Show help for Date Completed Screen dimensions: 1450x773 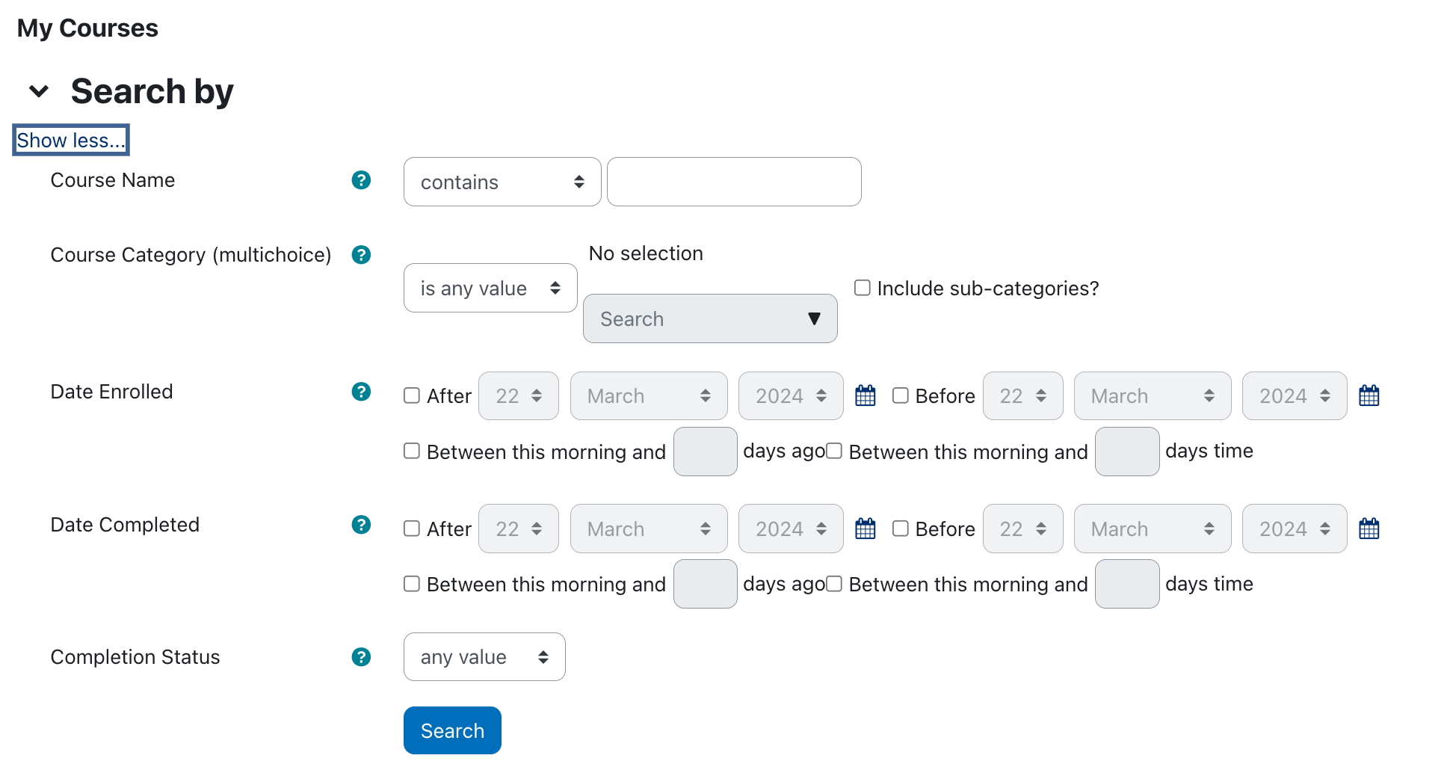361,525
